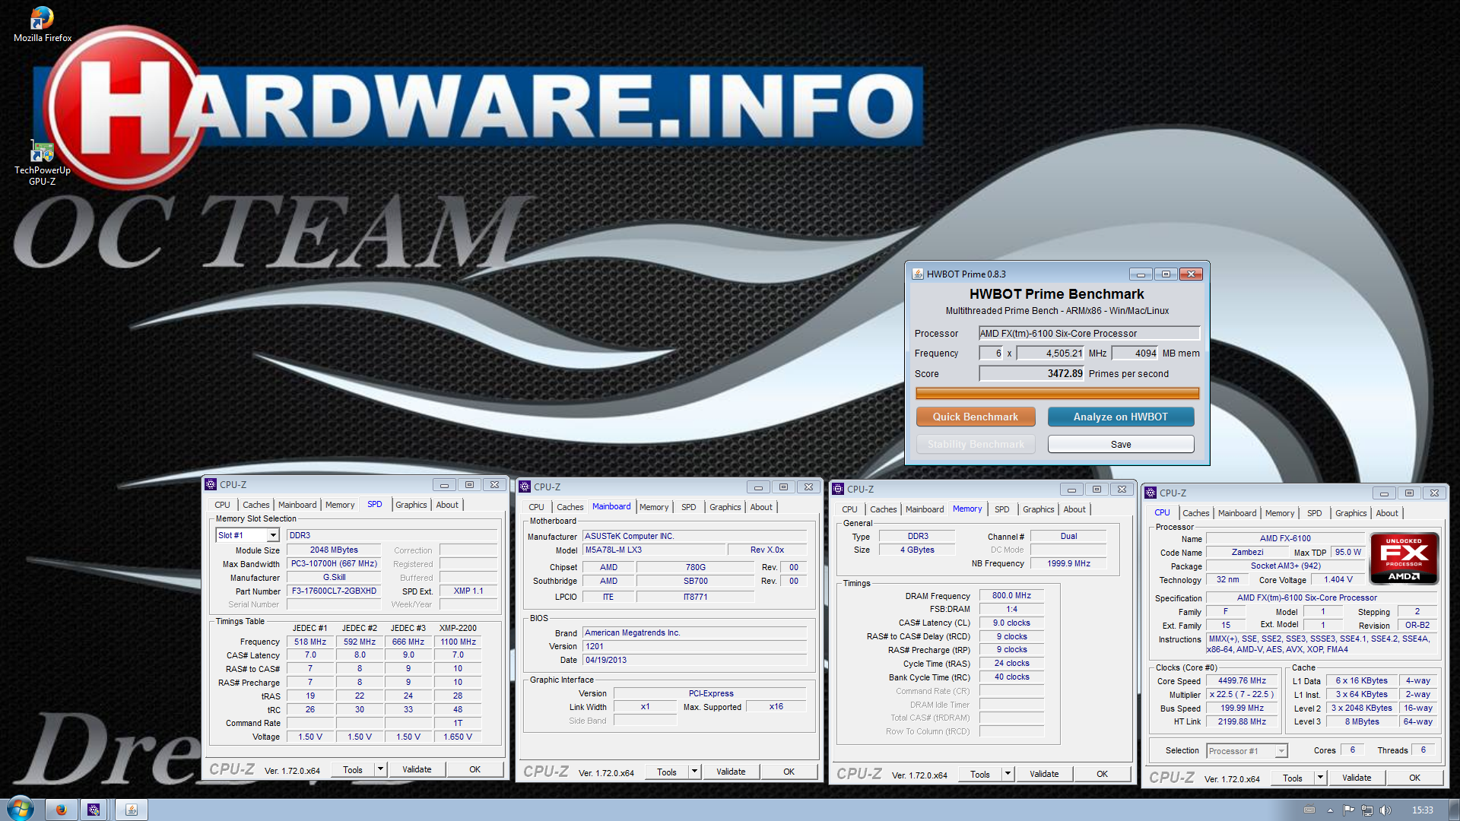Switch to Caches tab in SPD window

tap(256, 505)
